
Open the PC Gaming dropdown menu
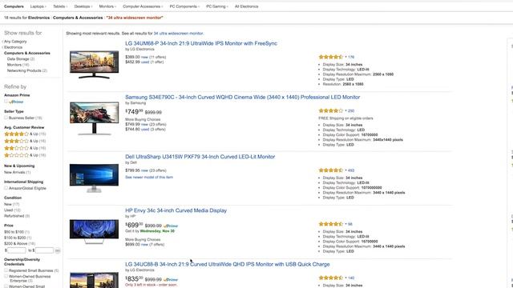[217, 6]
